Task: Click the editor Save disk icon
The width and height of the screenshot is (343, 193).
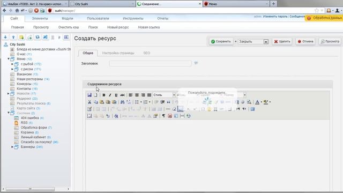Action: [90, 95]
